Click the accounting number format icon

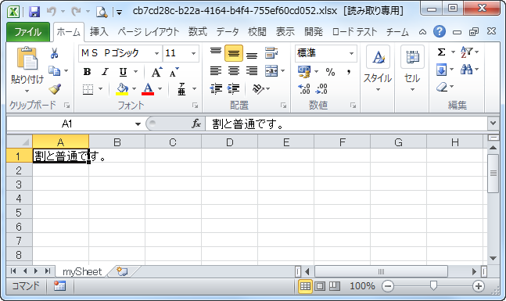(304, 72)
